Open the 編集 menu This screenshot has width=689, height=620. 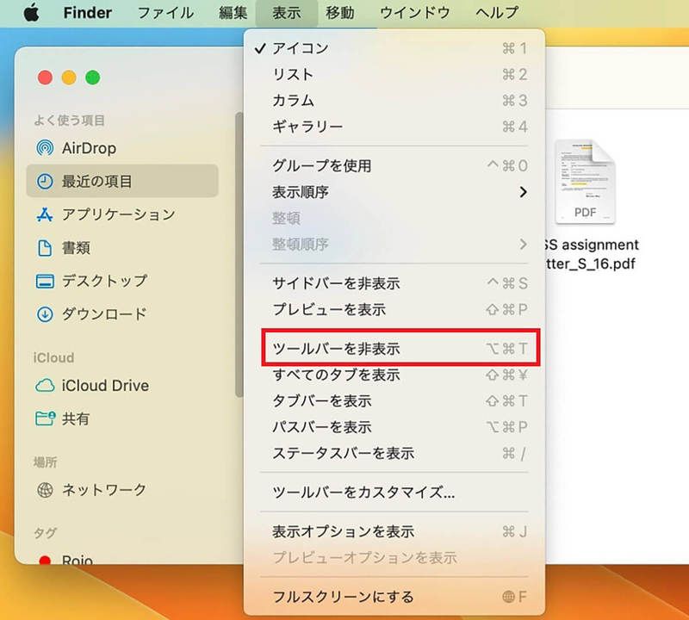coord(233,13)
